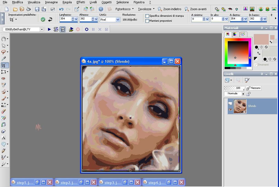Open the Immagine menu
The width and height of the screenshot is (279, 187).
click(51, 2)
